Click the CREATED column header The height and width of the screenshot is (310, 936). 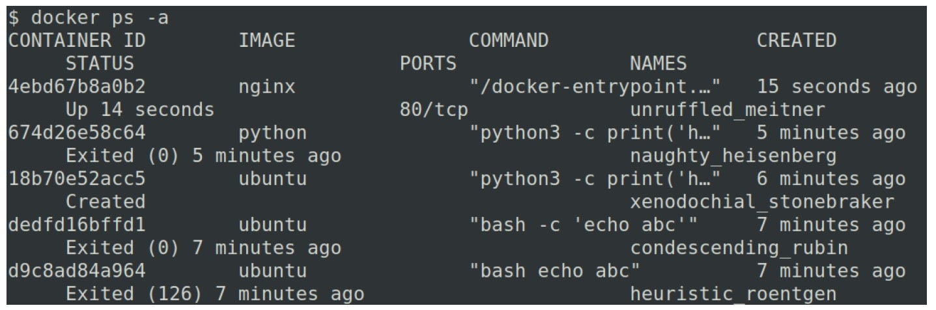[796, 40]
